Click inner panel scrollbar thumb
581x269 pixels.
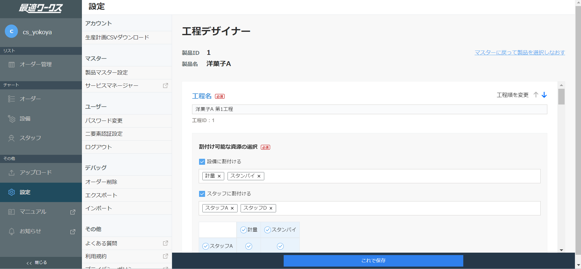(561, 97)
